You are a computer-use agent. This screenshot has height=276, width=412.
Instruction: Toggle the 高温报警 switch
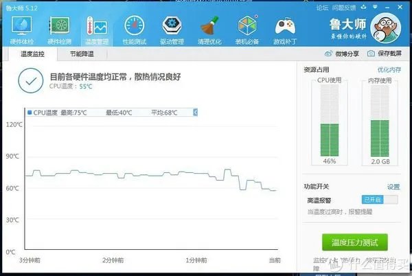[x=380, y=200]
